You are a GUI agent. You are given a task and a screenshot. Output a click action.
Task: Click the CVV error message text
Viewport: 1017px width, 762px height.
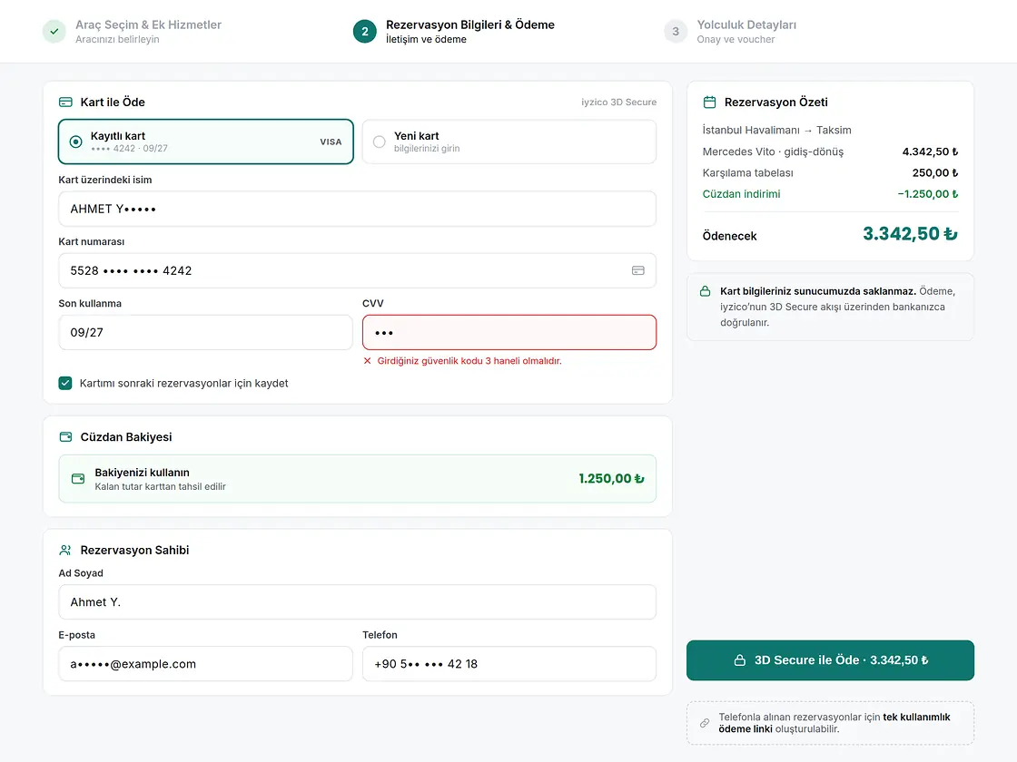pyautogui.click(x=469, y=361)
